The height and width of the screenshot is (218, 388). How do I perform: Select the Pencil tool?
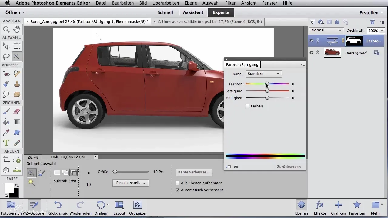click(17, 143)
